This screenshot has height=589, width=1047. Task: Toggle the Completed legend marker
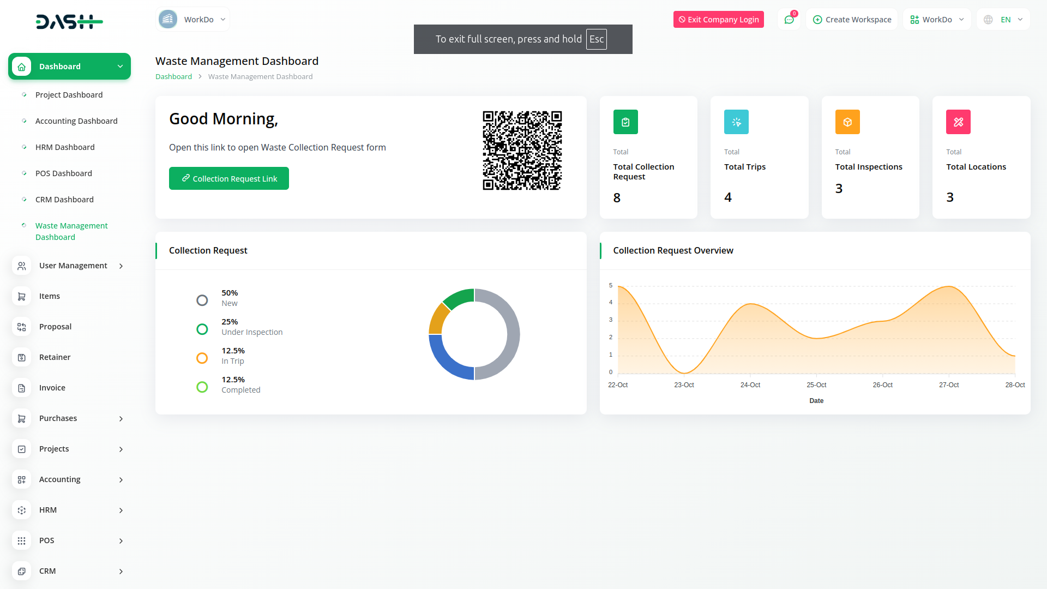pos(202,387)
